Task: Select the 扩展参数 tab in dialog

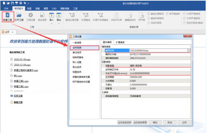Action: [120, 42]
